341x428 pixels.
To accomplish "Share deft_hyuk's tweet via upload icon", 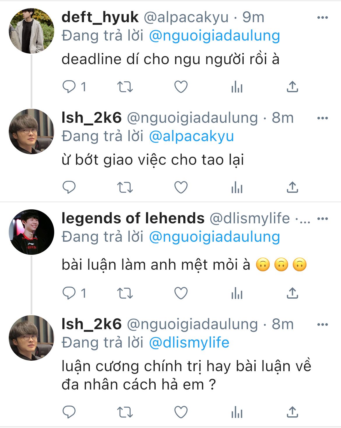I will click(292, 87).
